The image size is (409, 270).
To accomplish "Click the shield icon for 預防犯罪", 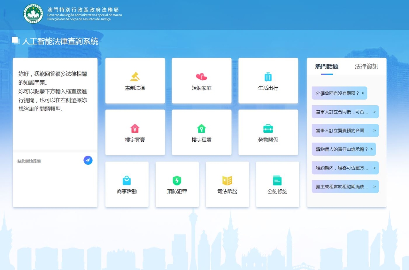I will coord(177,180).
